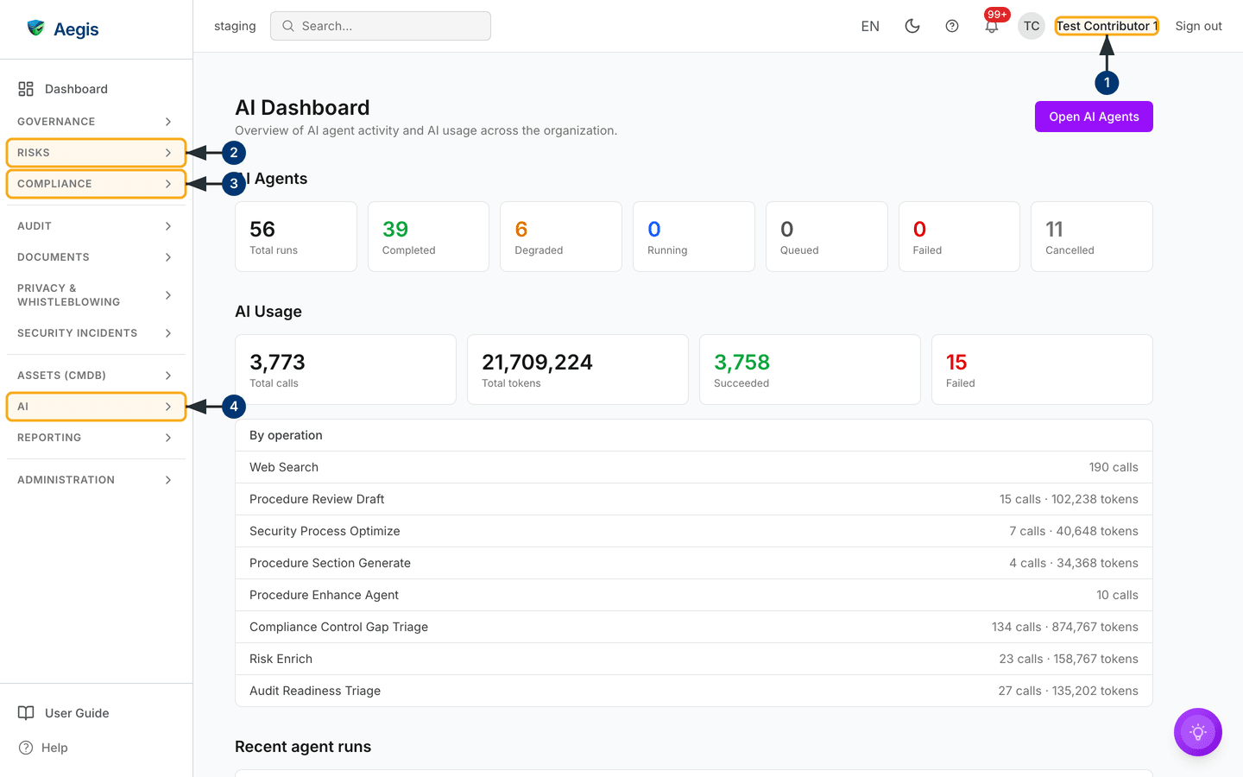The width and height of the screenshot is (1243, 777).
Task: Select the Security Process Optimize row
Action: tap(694, 531)
